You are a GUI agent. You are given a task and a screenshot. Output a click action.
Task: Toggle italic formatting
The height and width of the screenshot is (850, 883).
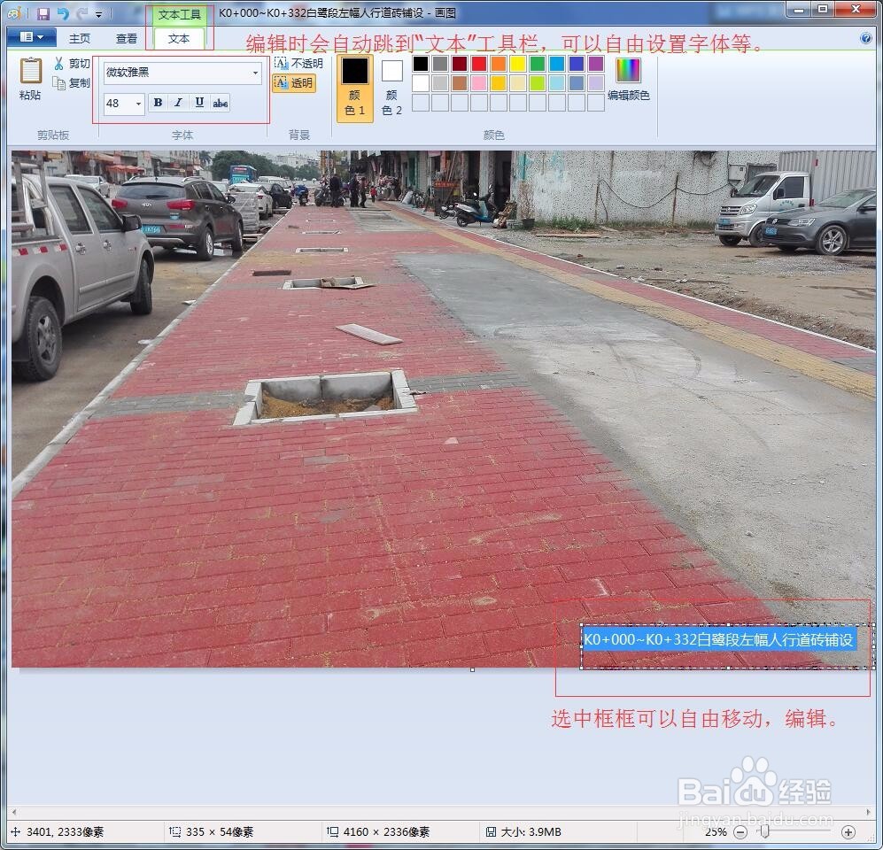(x=178, y=103)
